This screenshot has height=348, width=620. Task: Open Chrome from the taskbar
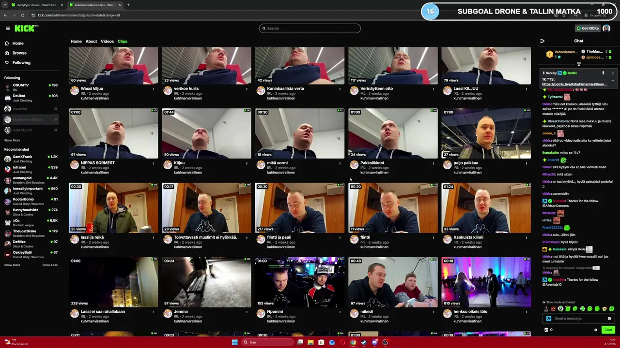pyautogui.click(x=353, y=342)
